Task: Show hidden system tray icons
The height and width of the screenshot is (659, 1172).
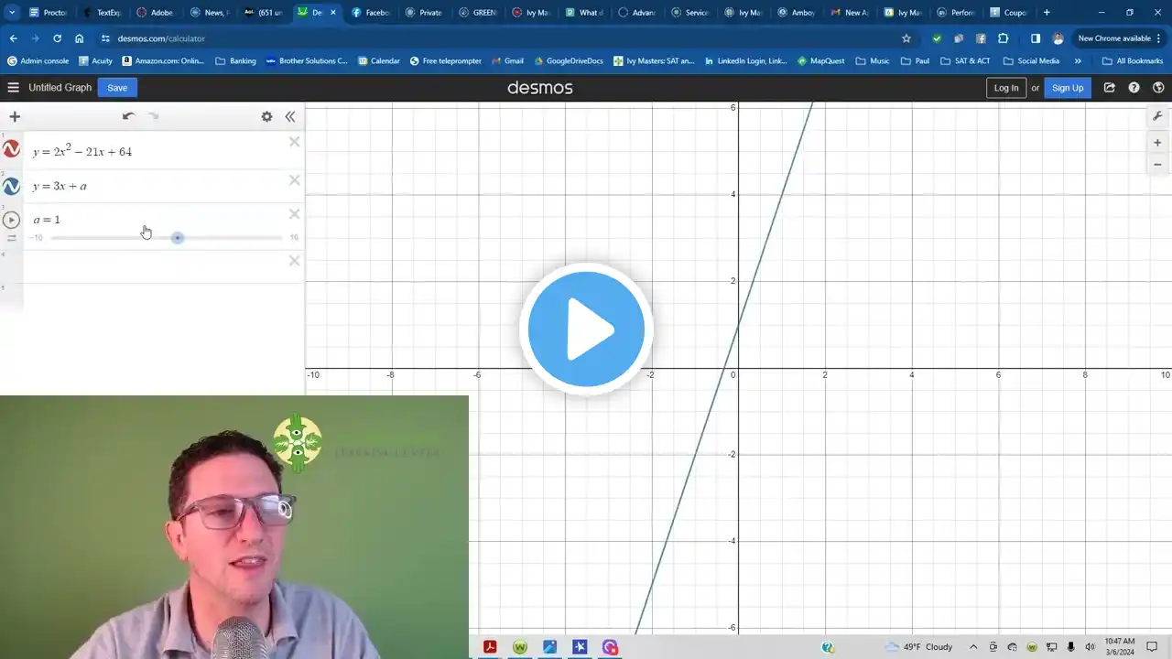Action: tap(973, 647)
